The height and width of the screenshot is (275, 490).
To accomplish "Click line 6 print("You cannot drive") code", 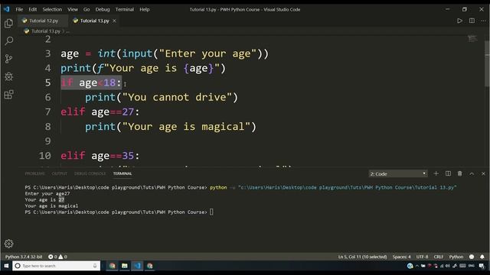I will pos(162,97).
